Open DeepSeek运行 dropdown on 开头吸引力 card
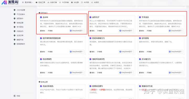The height and width of the screenshot is (99, 189). (x=176, y=73)
